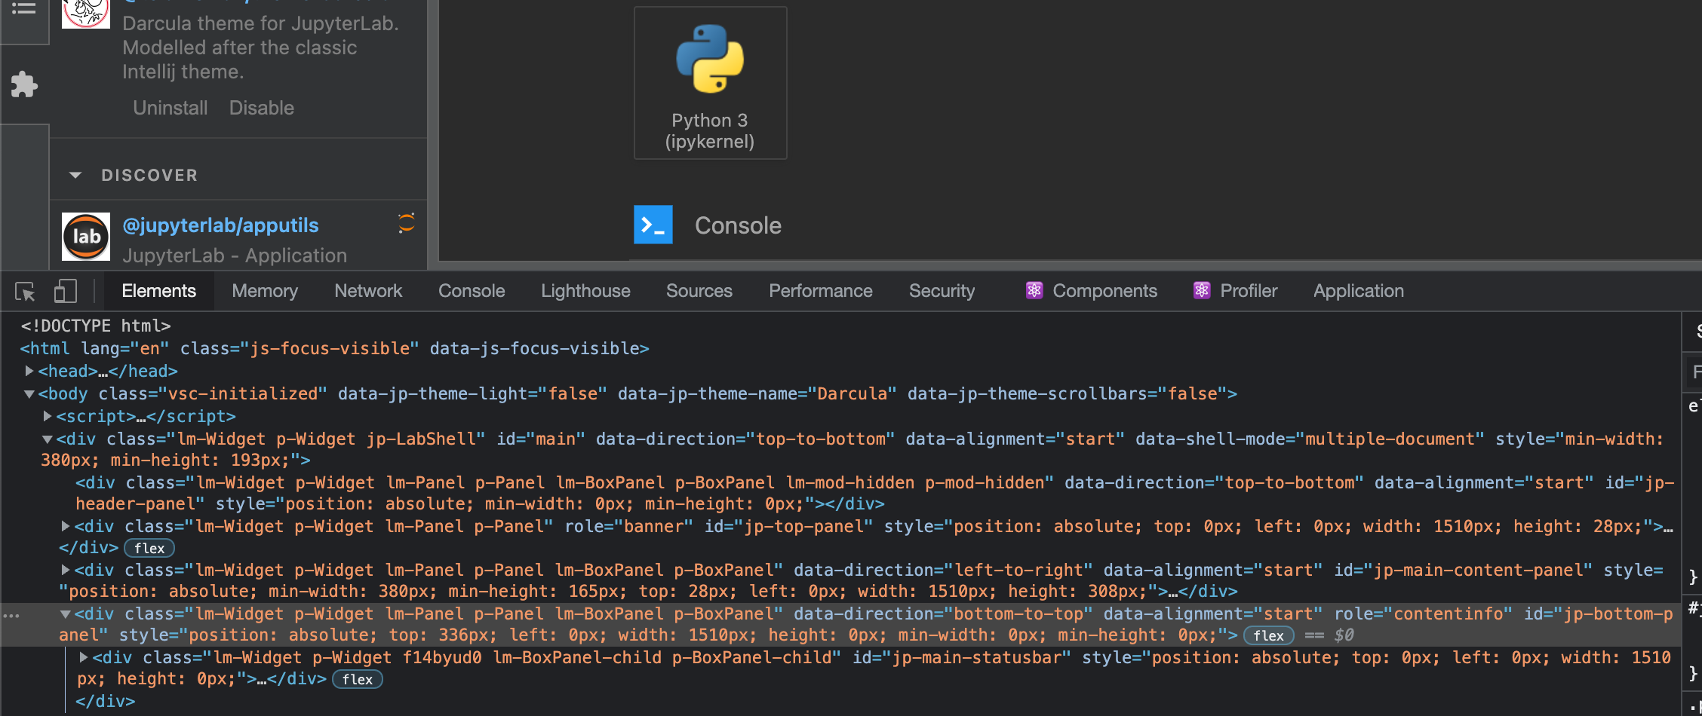Switch to the Elements tab
Viewport: 1702px width, 716px height.
point(158,291)
